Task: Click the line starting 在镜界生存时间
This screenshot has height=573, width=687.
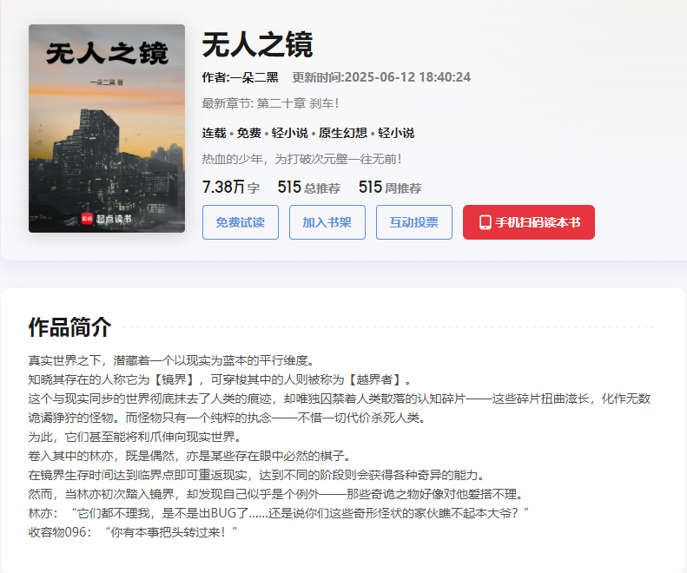Action: coord(257,475)
